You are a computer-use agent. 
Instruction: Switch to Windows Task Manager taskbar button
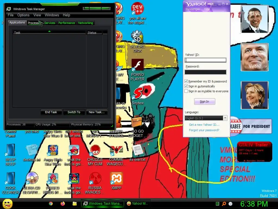103,204
